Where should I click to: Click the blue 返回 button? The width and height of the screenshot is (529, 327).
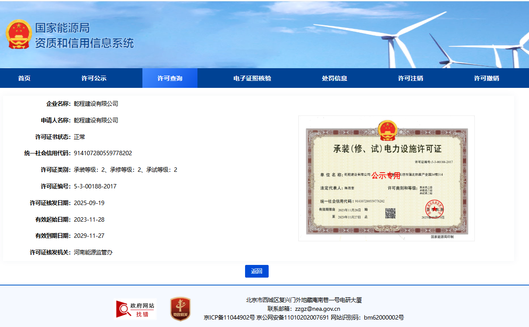257,271
